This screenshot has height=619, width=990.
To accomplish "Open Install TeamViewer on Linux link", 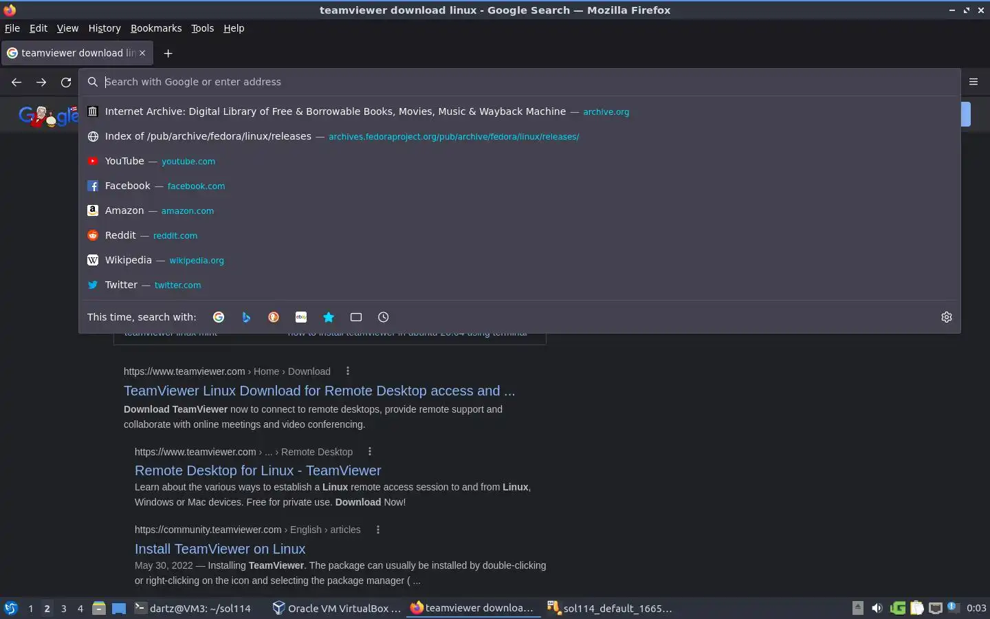I will pyautogui.click(x=220, y=549).
